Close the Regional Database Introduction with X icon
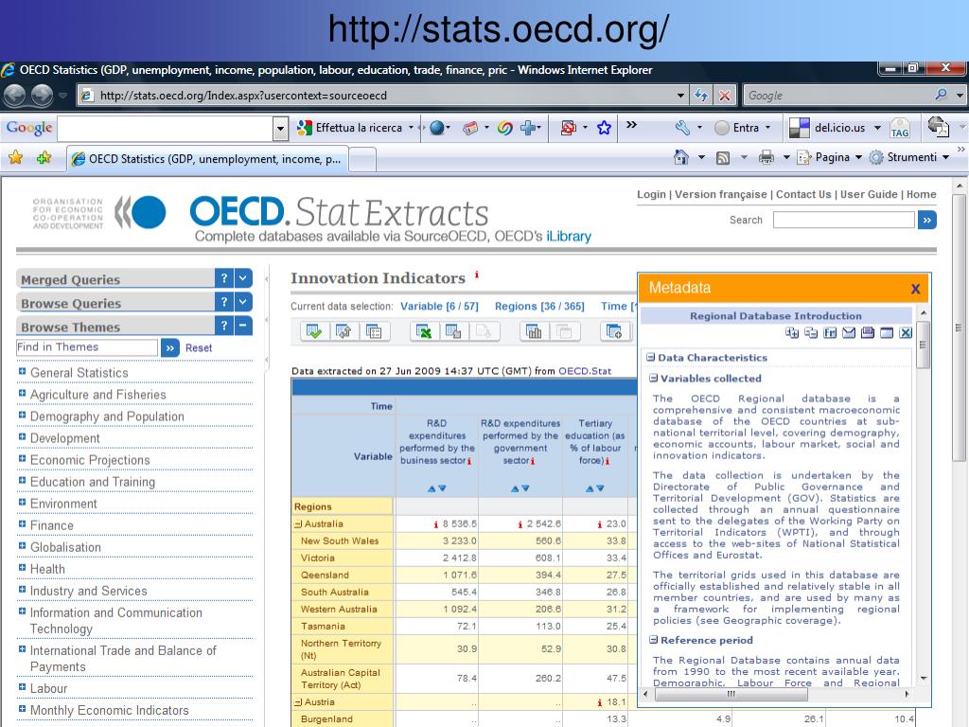969x727 pixels. [906, 333]
